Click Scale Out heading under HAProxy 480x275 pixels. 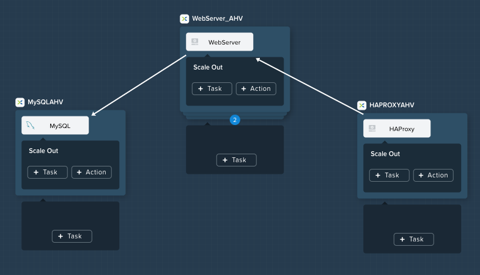(x=385, y=154)
